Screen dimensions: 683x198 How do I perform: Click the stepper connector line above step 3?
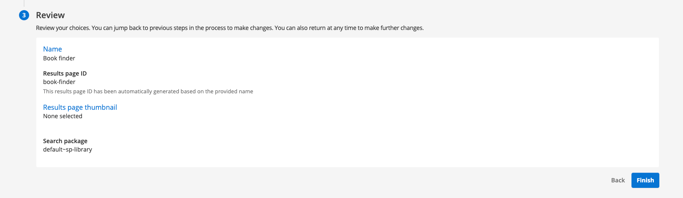(x=24, y=3)
